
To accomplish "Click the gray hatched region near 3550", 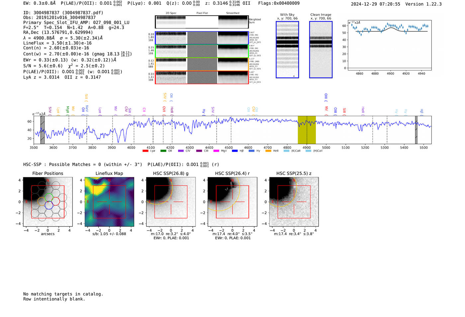I will click(42, 130).
